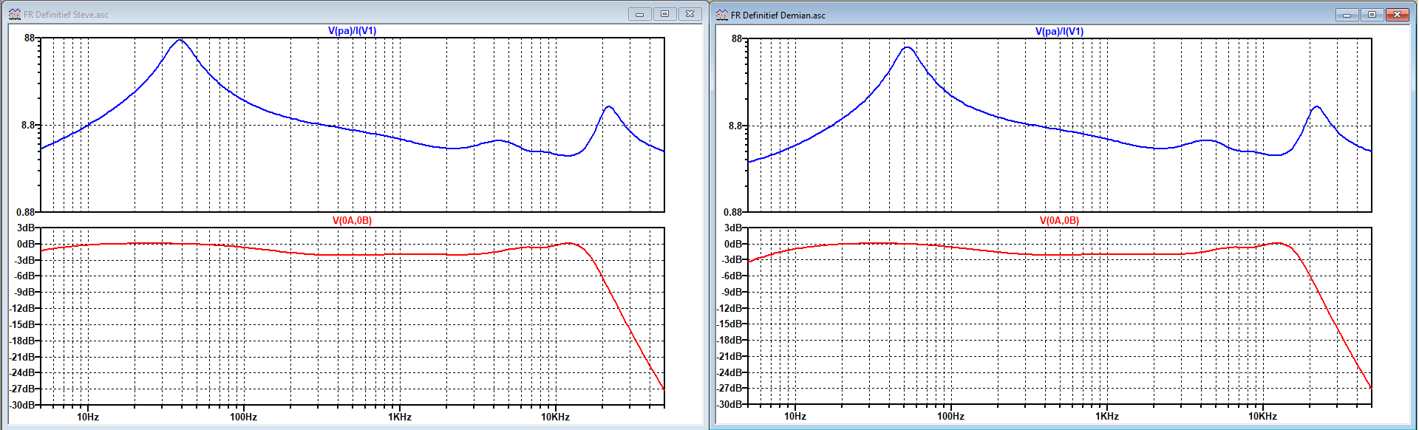Click V(0A,0B) trace label in Demian window
The width and height of the screenshot is (1419, 430).
coord(1059,220)
